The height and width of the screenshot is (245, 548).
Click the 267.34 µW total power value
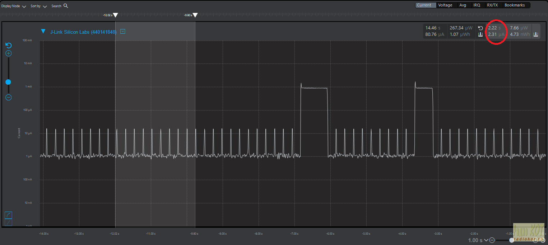click(461, 28)
